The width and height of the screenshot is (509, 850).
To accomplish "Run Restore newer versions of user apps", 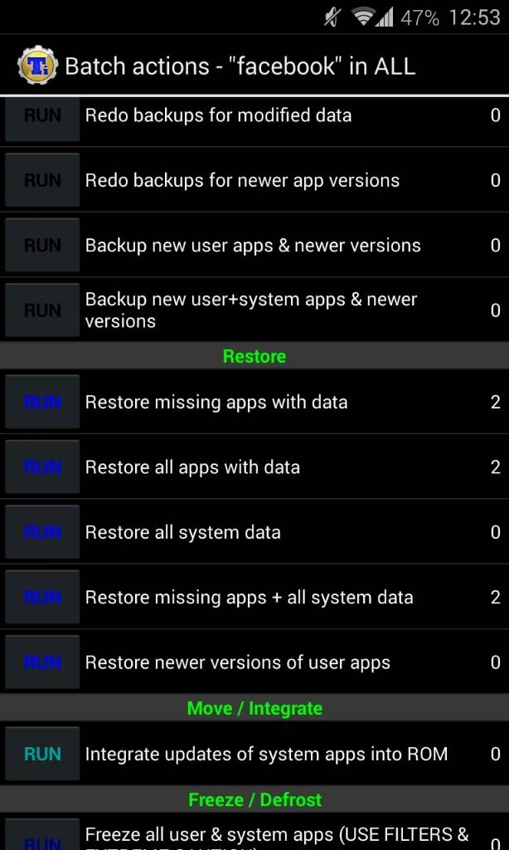I will coord(42,662).
